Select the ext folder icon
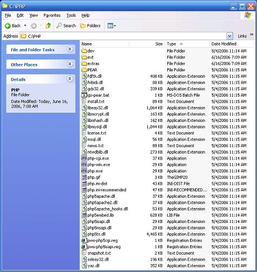257x272 pixels. tap(84, 57)
